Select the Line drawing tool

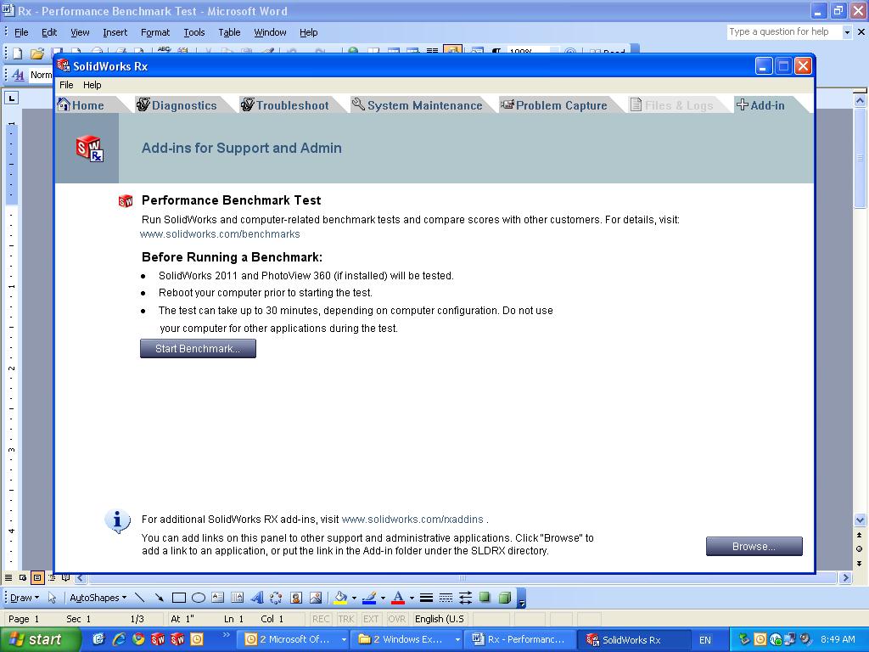[x=140, y=598]
